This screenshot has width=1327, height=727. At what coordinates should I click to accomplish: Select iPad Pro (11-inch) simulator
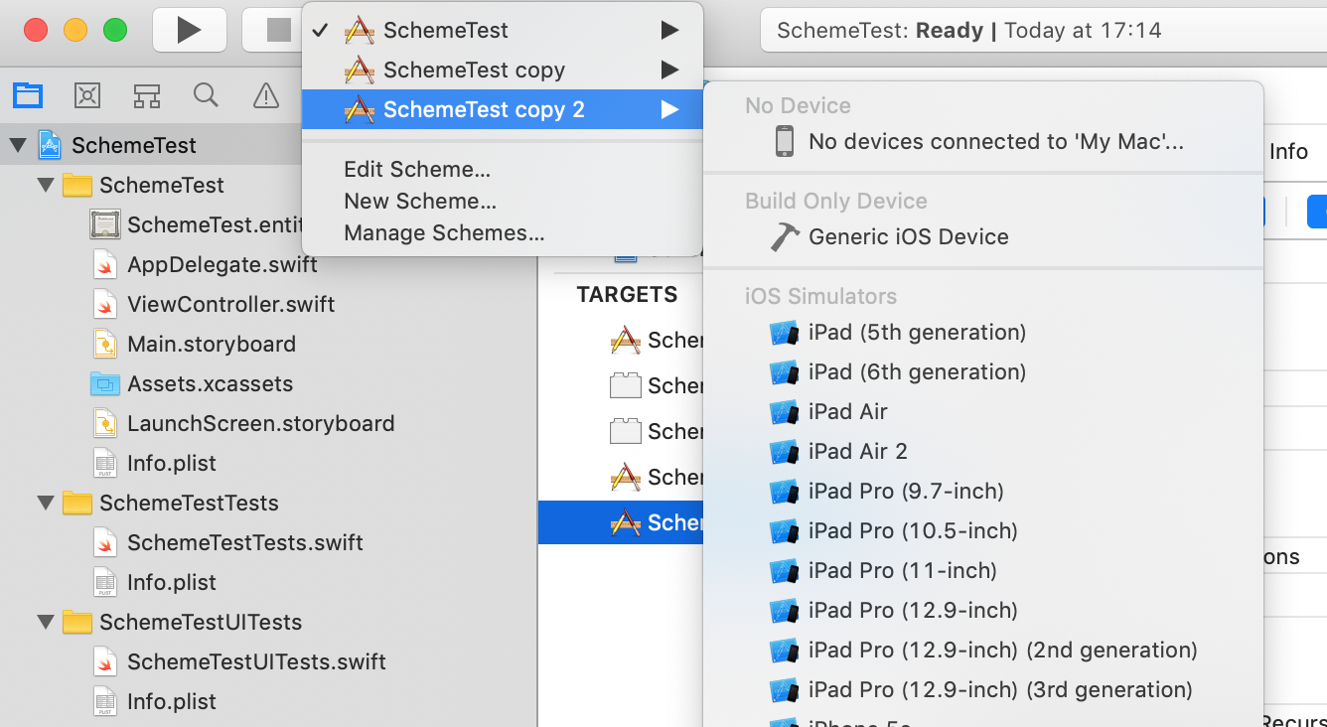tap(902, 570)
